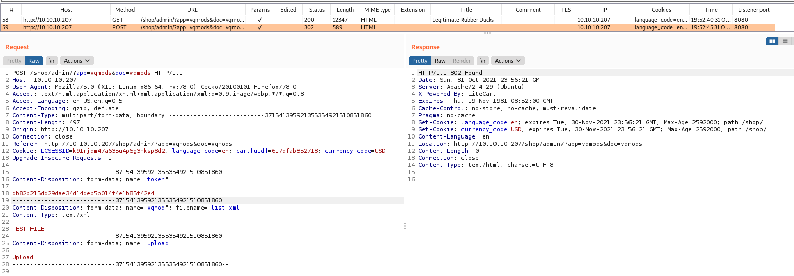Click the User-Agent header line
Image resolution: width=794 pixels, height=276 pixels.
(154, 87)
